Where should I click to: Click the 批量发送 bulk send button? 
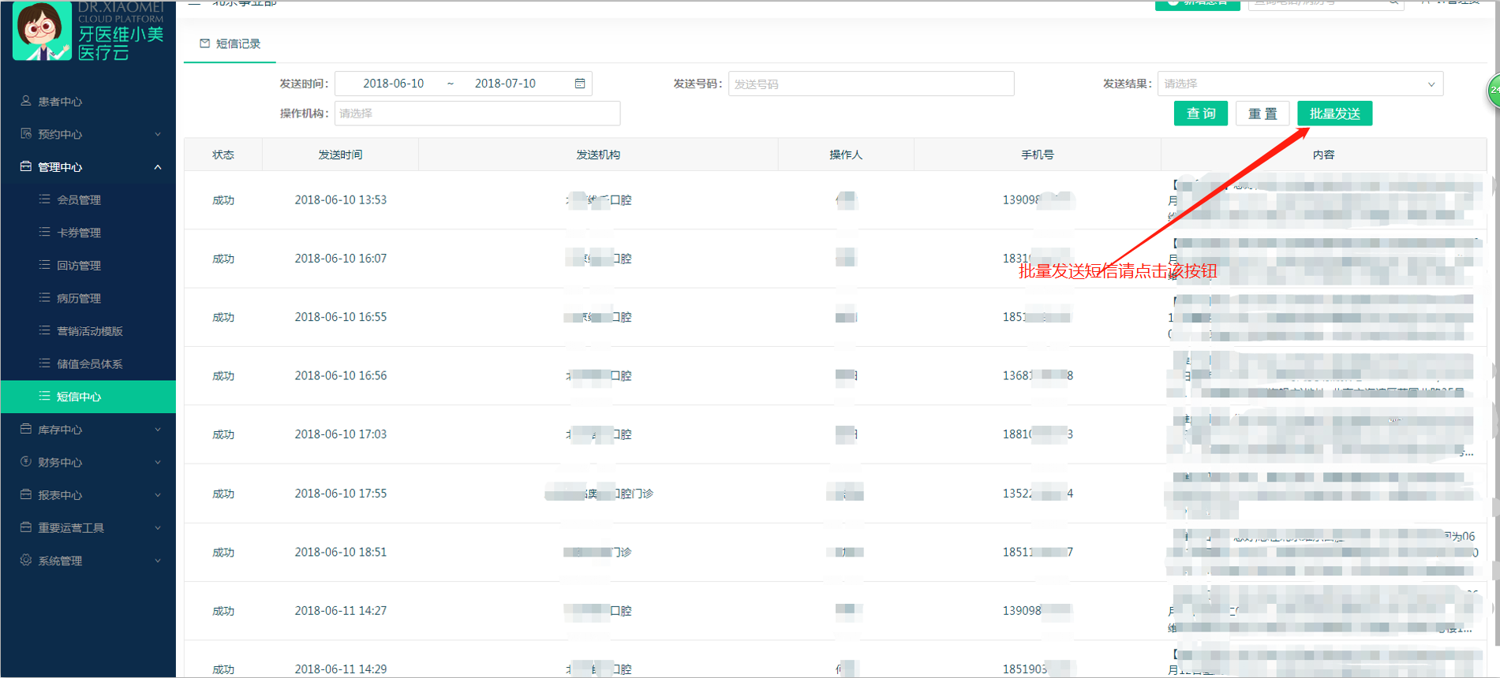1334,114
